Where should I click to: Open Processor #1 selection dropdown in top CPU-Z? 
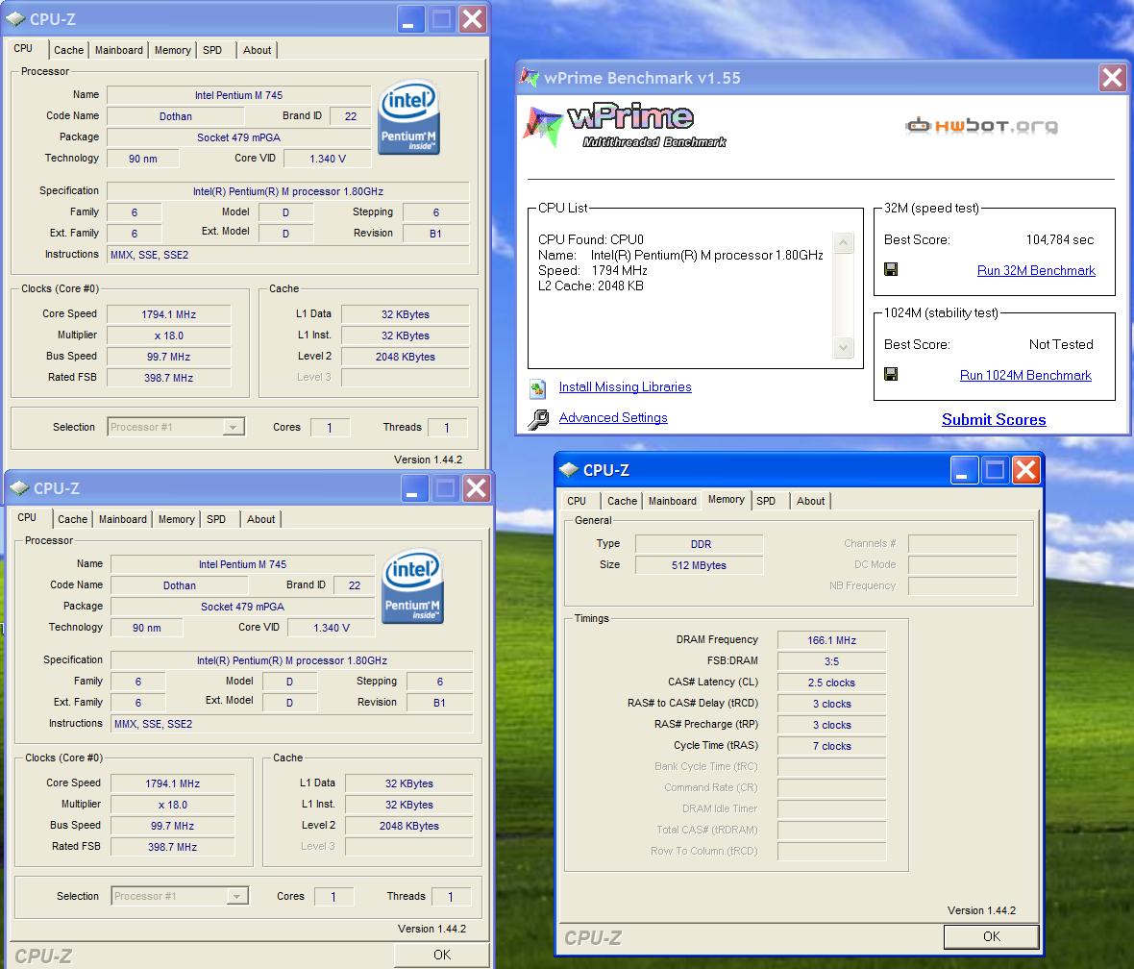coord(233,427)
